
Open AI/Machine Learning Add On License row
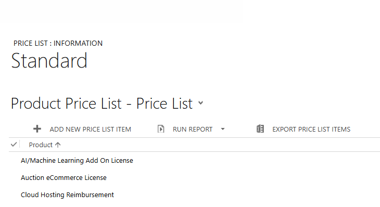(x=77, y=161)
